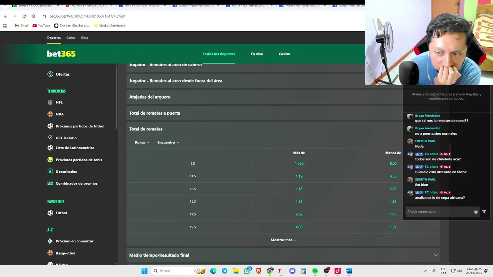Open Microsoft Word from the taskbar
Image resolution: width=493 pixels, height=277 pixels.
click(349, 271)
